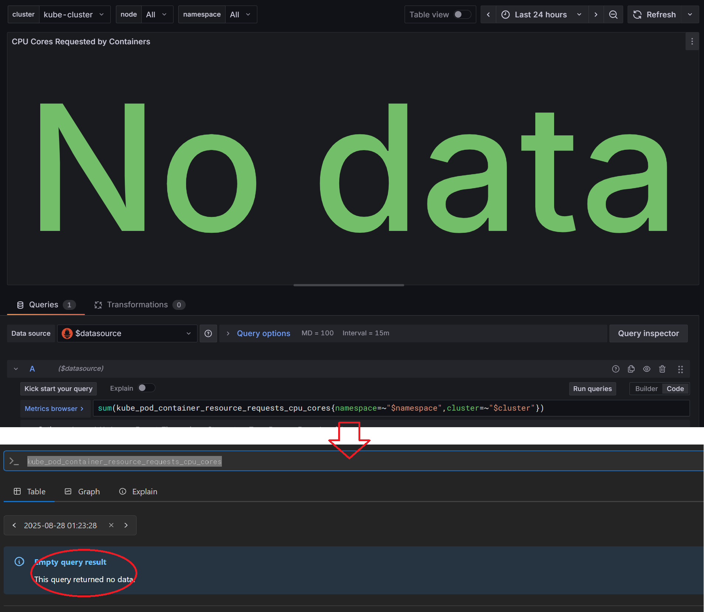
Task: Toggle the Table view switch
Action: (x=462, y=15)
